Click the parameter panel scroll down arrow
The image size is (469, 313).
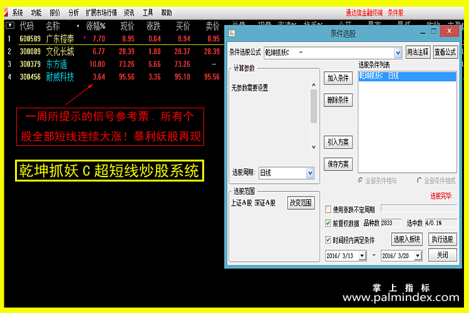coord(314,146)
